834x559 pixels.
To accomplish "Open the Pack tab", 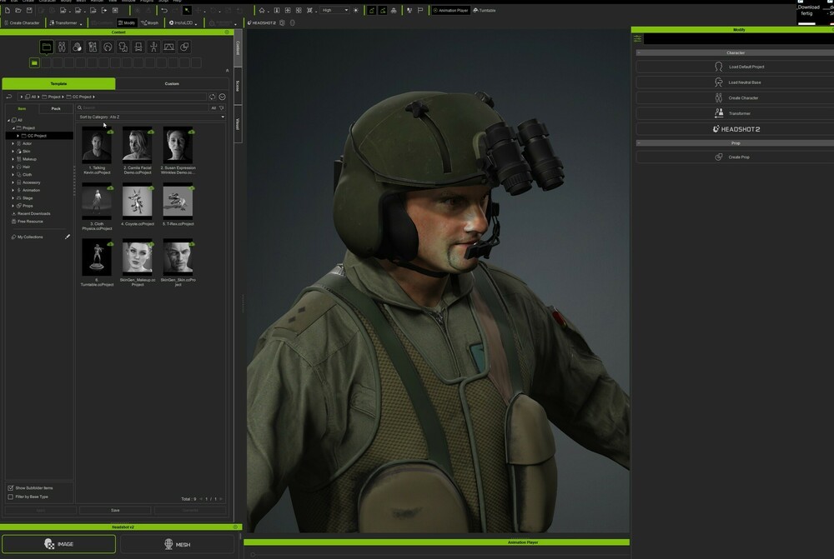I will (56, 108).
